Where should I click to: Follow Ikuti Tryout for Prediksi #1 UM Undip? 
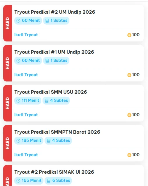(26, 75)
